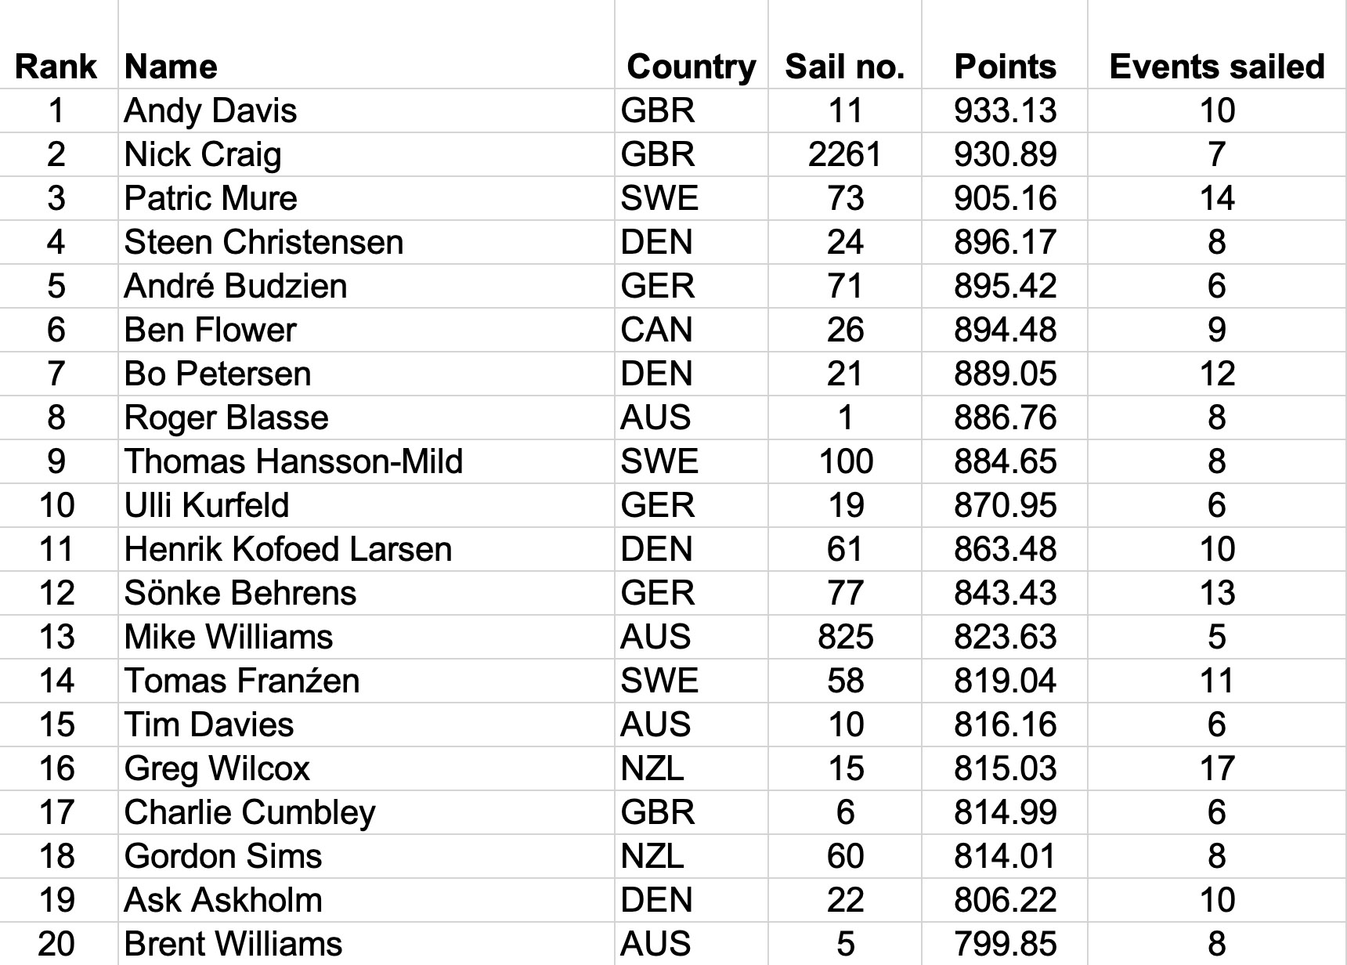The image size is (1347, 965).
Task: Select the cell containing Nick Craig
Action: point(203,154)
